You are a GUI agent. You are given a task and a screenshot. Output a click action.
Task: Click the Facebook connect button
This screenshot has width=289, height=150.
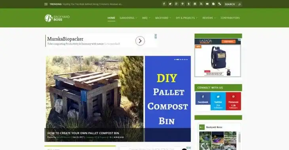[x=203, y=99]
